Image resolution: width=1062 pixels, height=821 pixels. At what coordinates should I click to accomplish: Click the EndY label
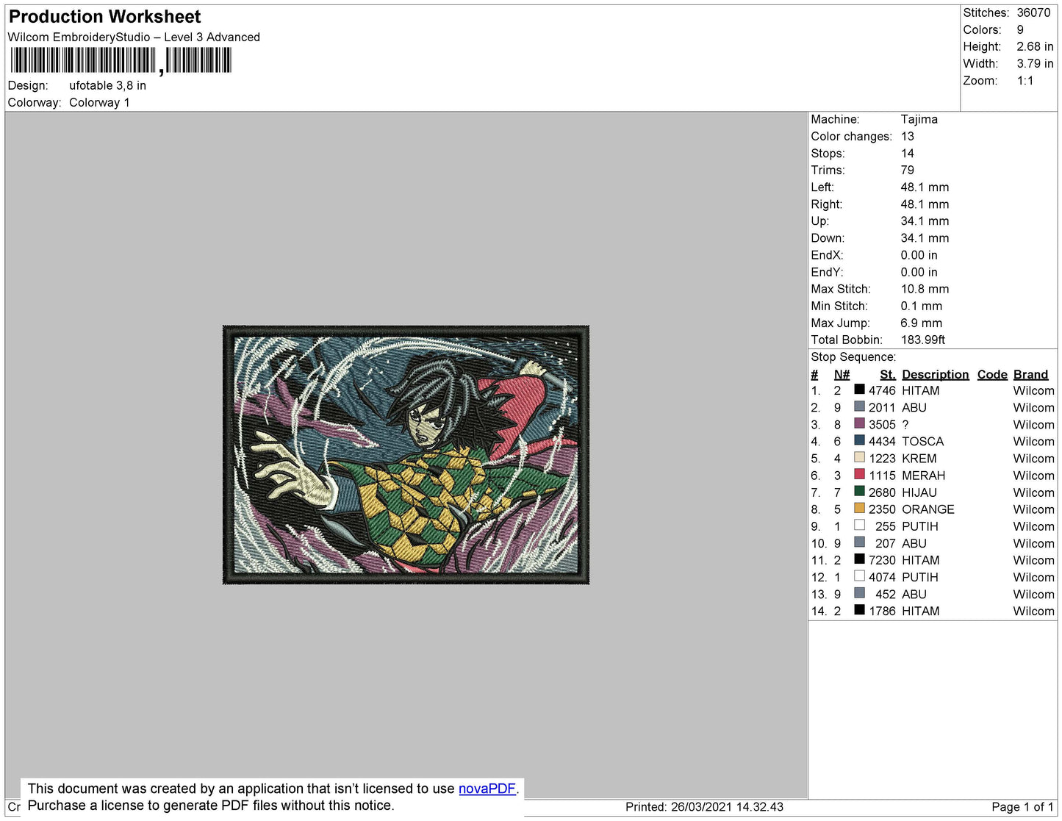click(x=827, y=272)
